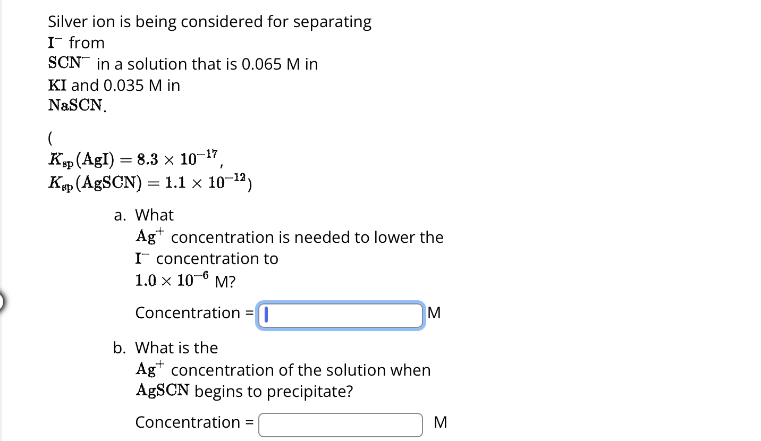Select the question title about silver ion
This screenshot has height=441, width=761.
(209, 21)
